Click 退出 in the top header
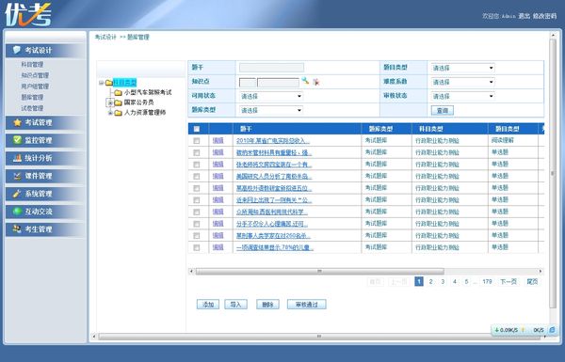Screen dimensions: 565x362 click(x=524, y=16)
